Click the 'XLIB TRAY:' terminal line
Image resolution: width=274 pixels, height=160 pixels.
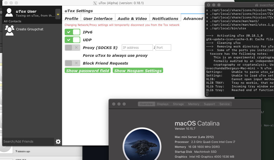[240, 83]
